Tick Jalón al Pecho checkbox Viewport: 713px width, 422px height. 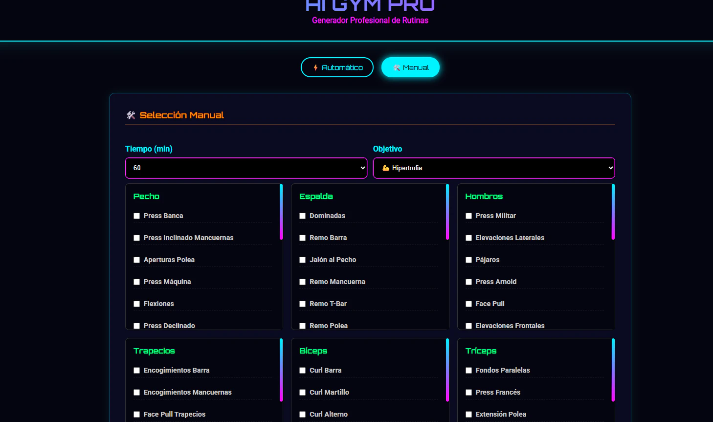tap(303, 260)
